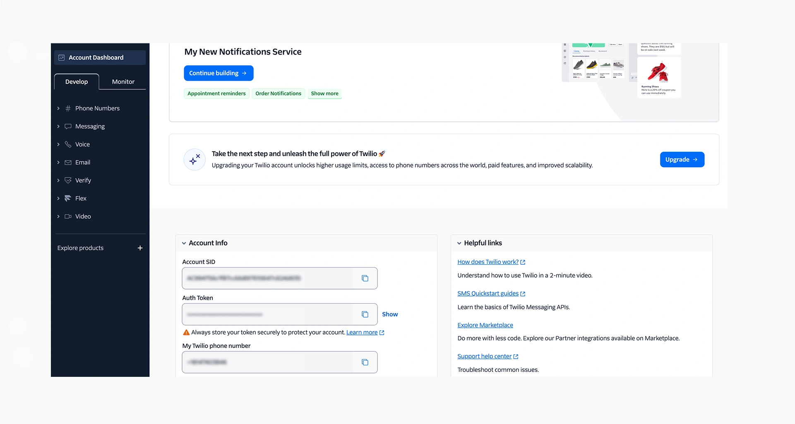Image resolution: width=795 pixels, height=424 pixels.
Task: Select the Appointment reminders tag
Action: (216, 93)
